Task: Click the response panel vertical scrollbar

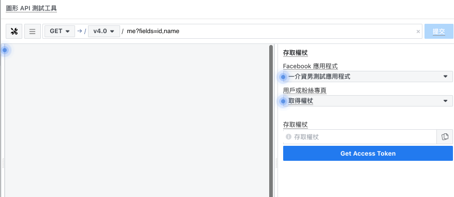Action: [x=271, y=120]
